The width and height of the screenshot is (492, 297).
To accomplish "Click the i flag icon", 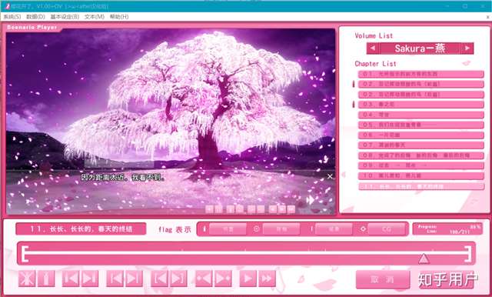I will point(204,229).
